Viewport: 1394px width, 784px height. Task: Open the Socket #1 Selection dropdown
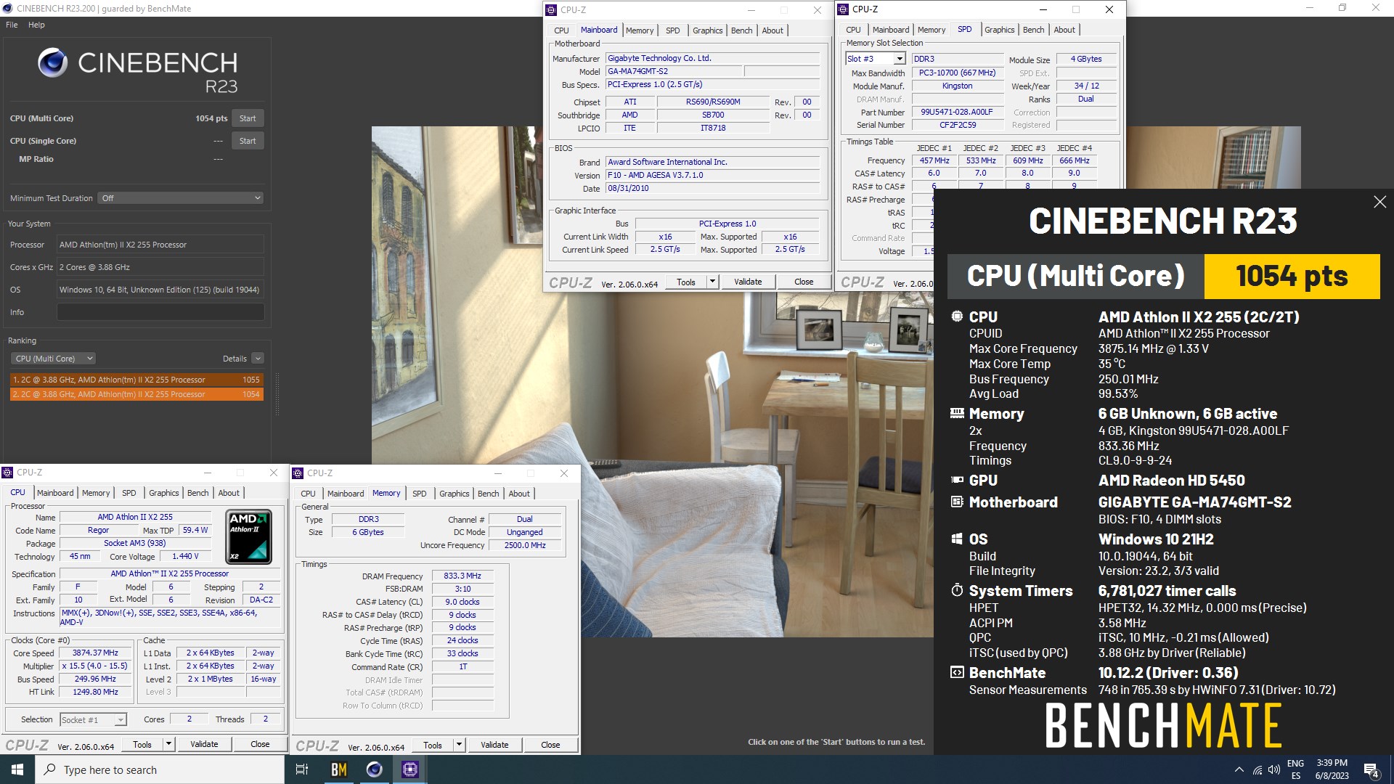93,719
